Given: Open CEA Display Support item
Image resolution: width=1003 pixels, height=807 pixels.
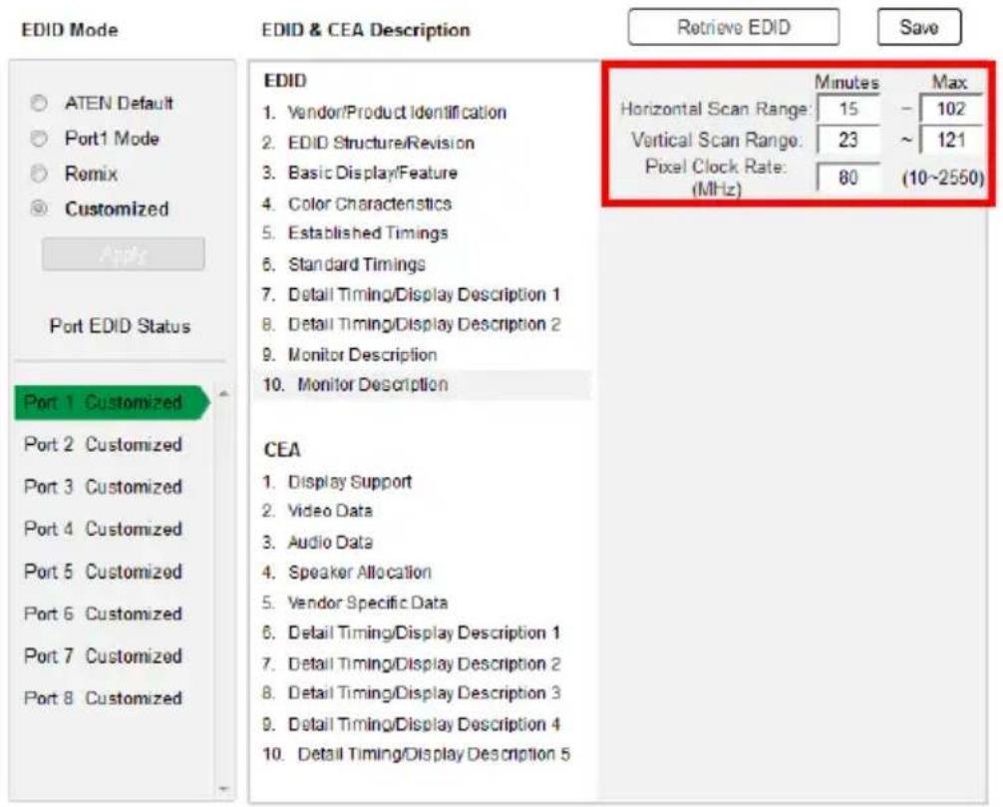Looking at the screenshot, I should tap(337, 481).
